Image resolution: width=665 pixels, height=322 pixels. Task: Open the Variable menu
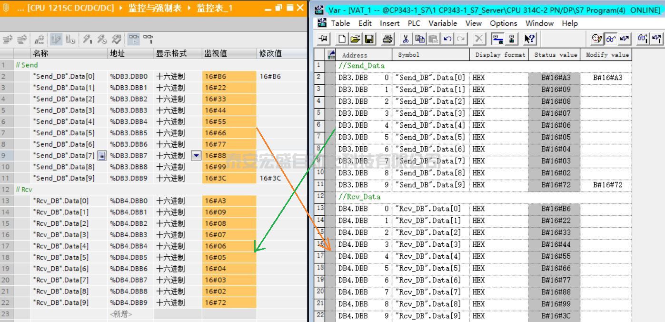pos(442,23)
